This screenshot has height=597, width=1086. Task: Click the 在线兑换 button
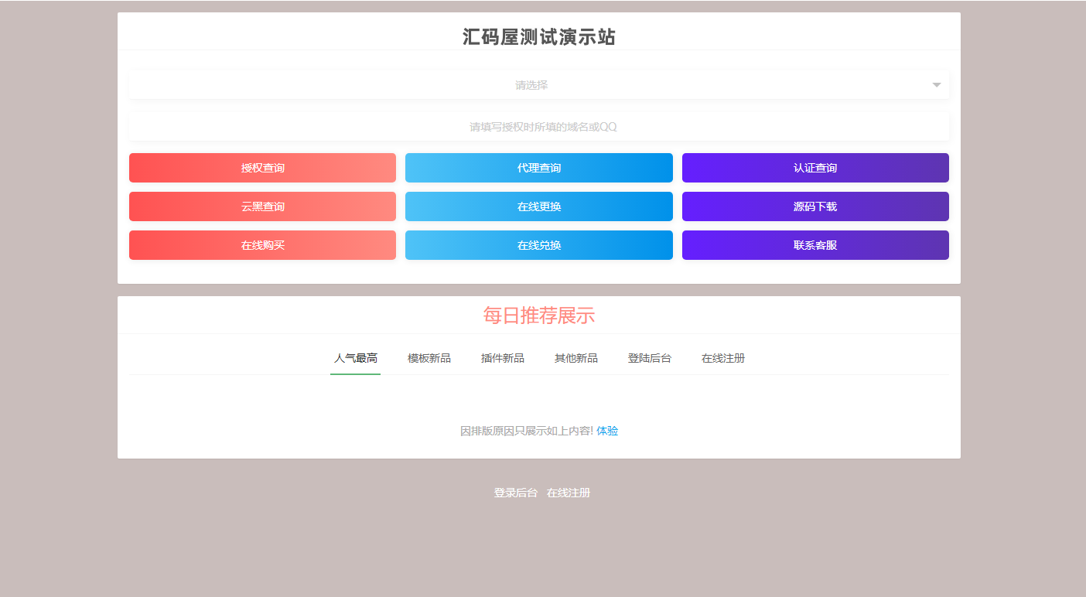click(539, 245)
